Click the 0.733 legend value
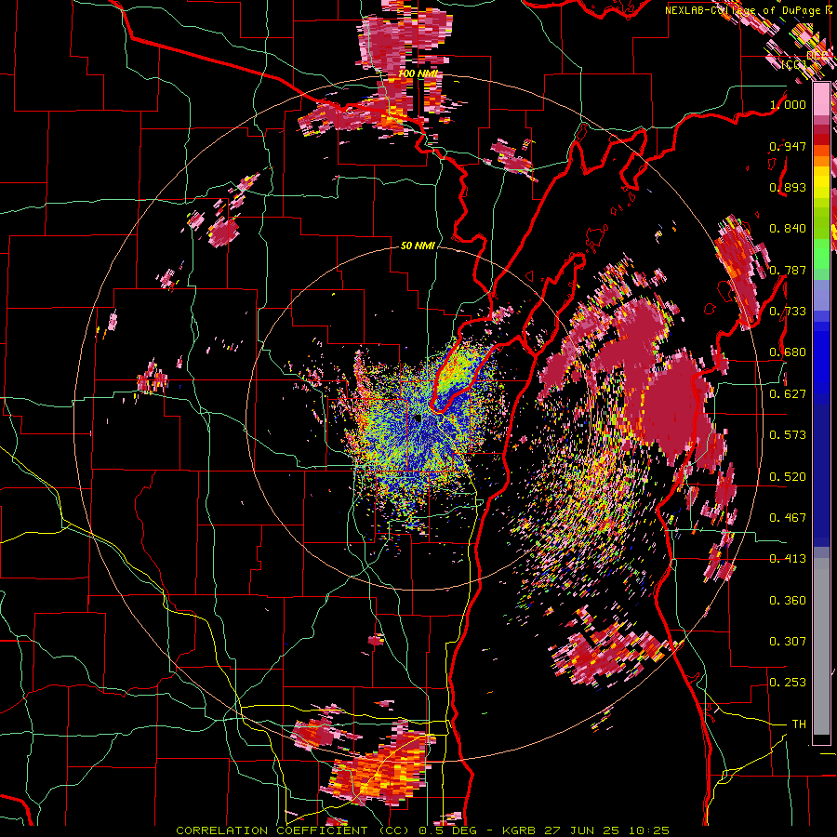837x837 pixels. tap(788, 312)
